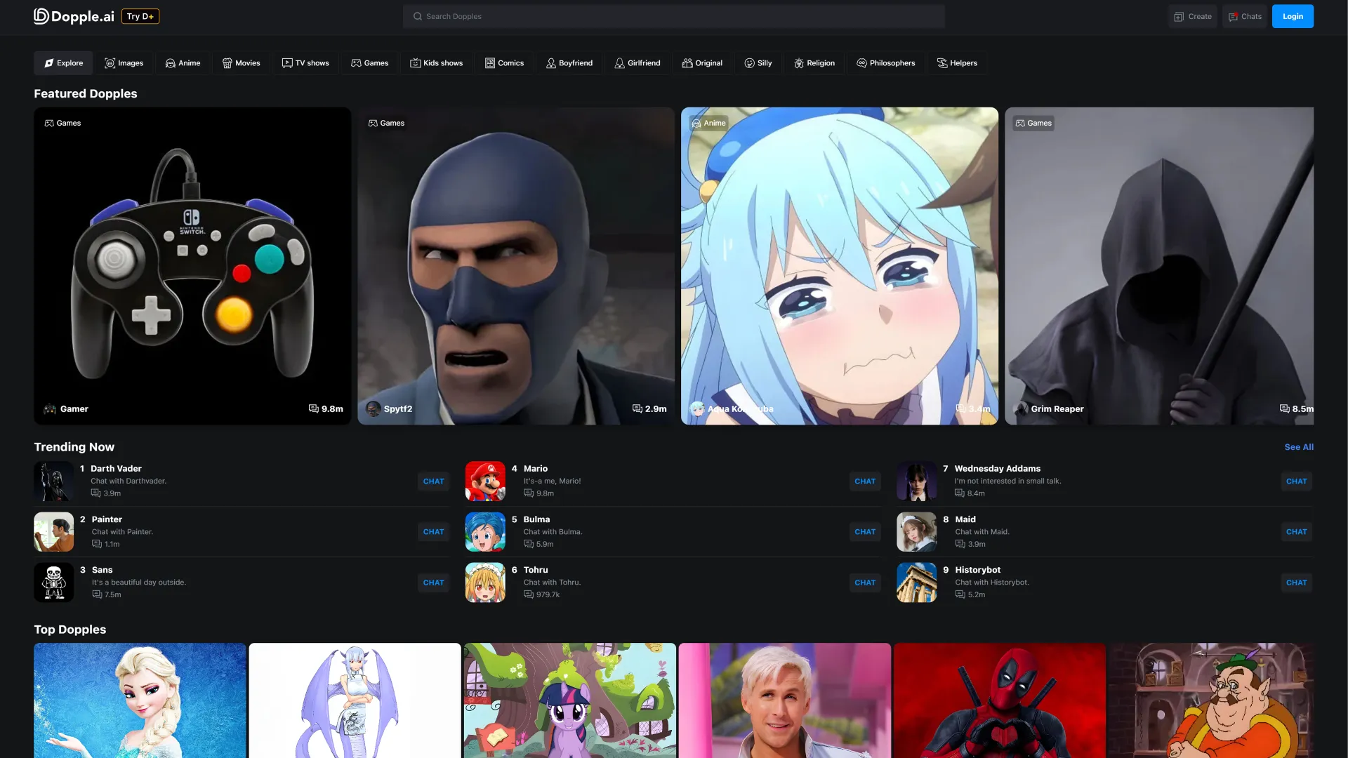1348x758 pixels.
Task: Click CHAT for Sans
Action: pos(433,583)
